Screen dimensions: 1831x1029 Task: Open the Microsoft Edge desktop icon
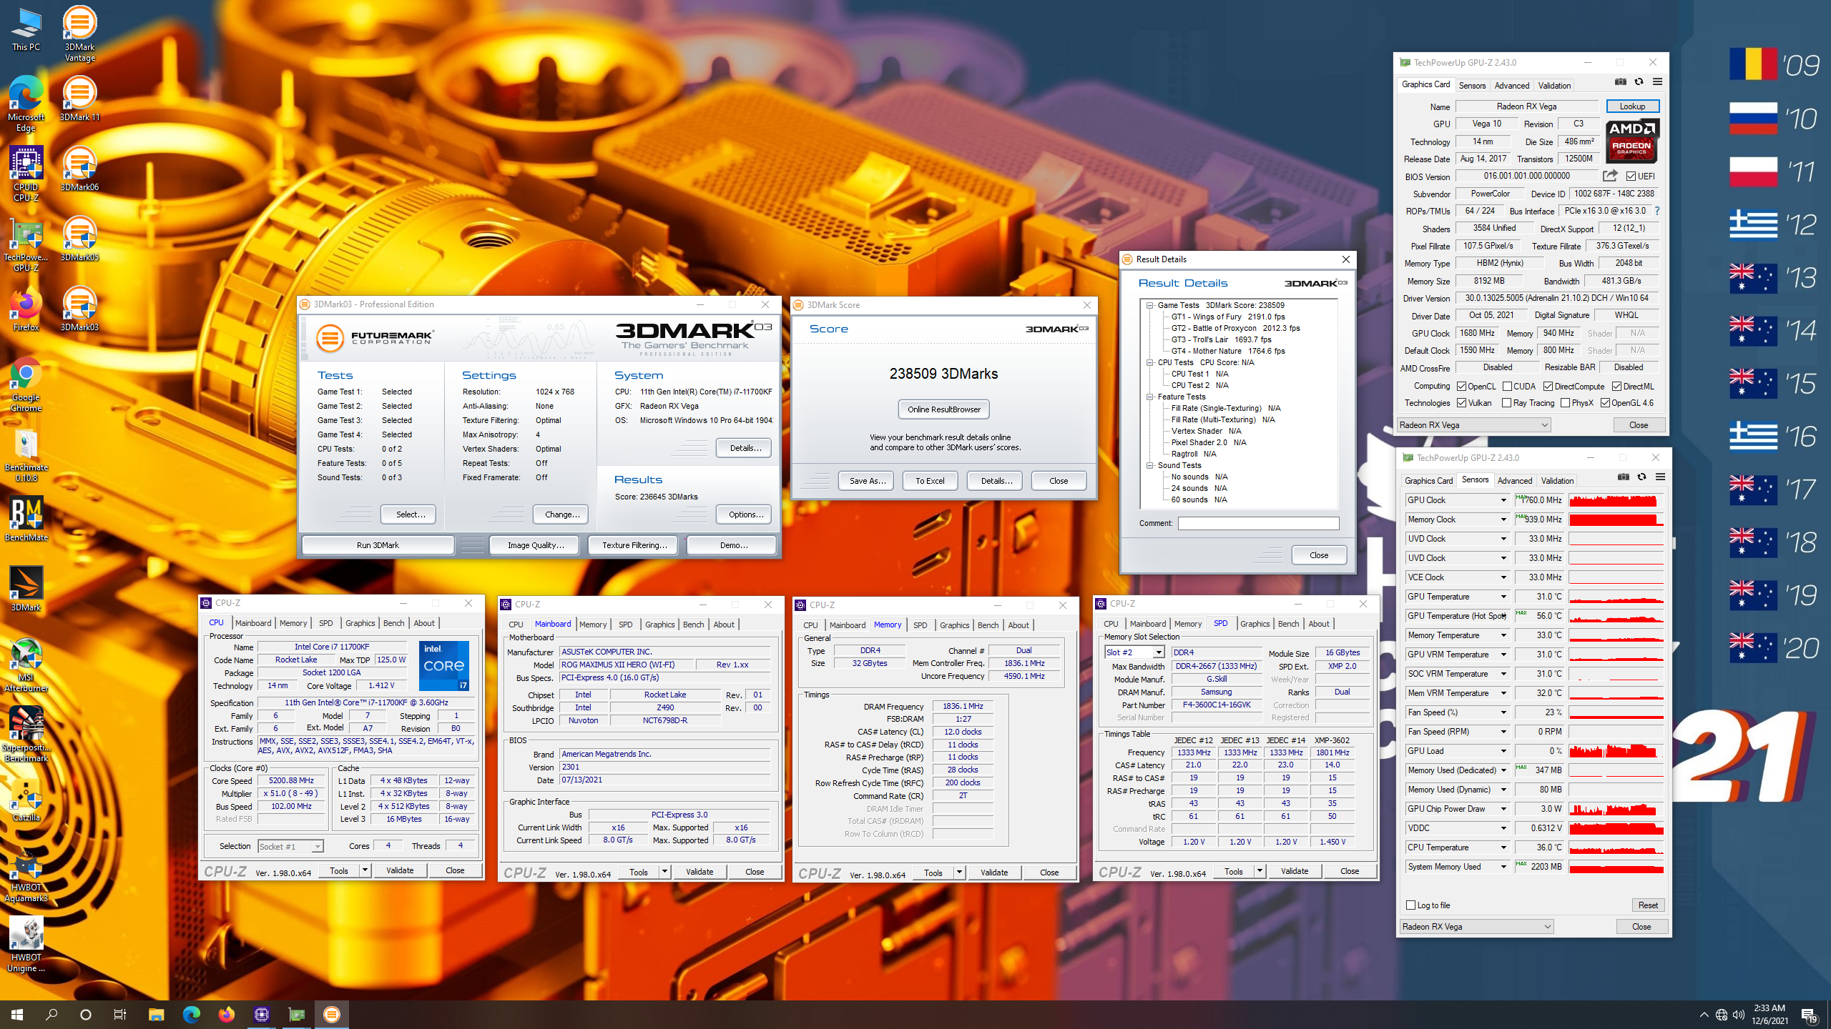coord(26,104)
